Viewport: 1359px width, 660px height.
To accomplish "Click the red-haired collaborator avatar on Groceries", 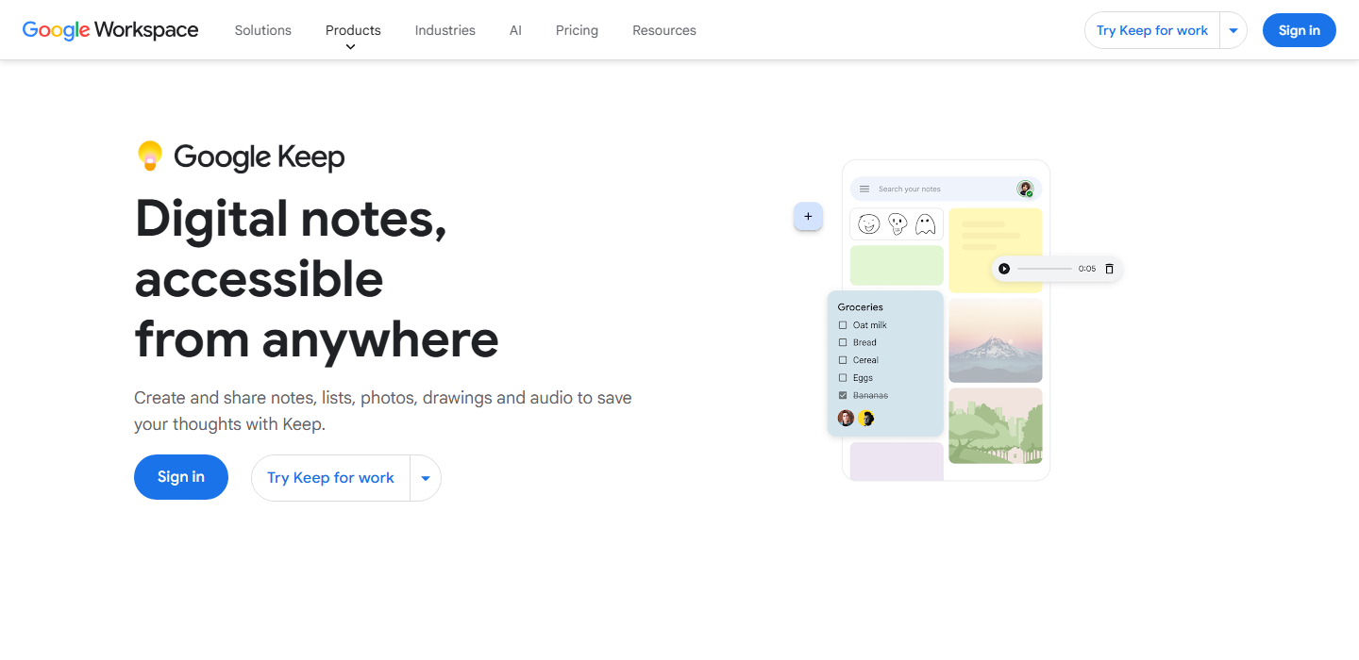I will (x=846, y=418).
